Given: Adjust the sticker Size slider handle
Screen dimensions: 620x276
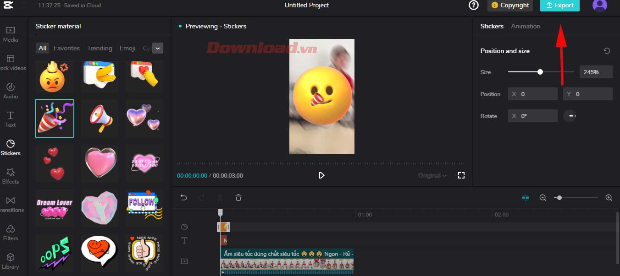Looking at the screenshot, I should click(540, 72).
